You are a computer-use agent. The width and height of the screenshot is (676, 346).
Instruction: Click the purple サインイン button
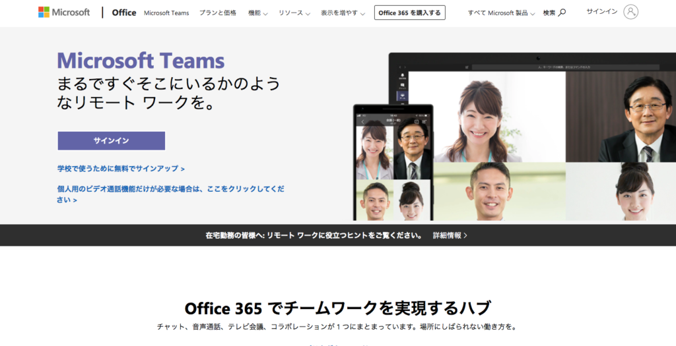coord(111,141)
